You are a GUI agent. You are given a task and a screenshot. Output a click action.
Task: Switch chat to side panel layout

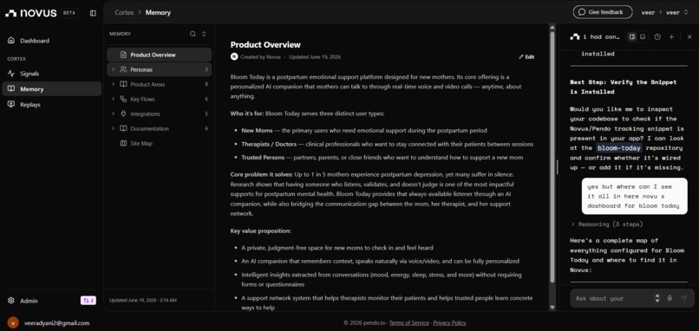[632, 37]
